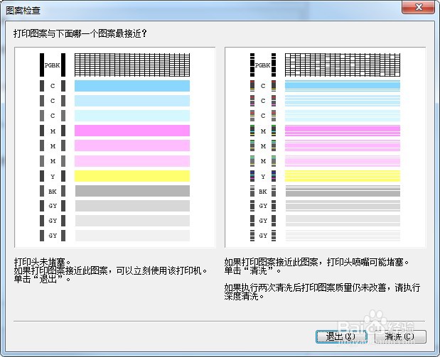This screenshot has height=357, width=440.
Task: Close the 图案检查 dialog window
Action: pyautogui.click(x=418, y=7)
